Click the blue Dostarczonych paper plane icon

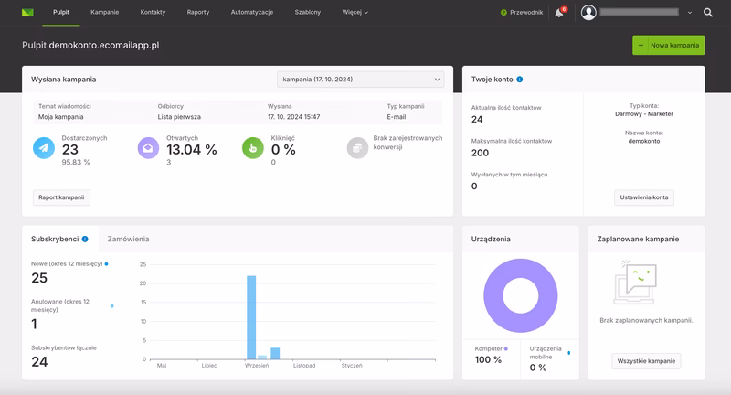click(44, 147)
